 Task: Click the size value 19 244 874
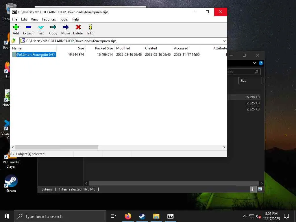[x=76, y=55]
